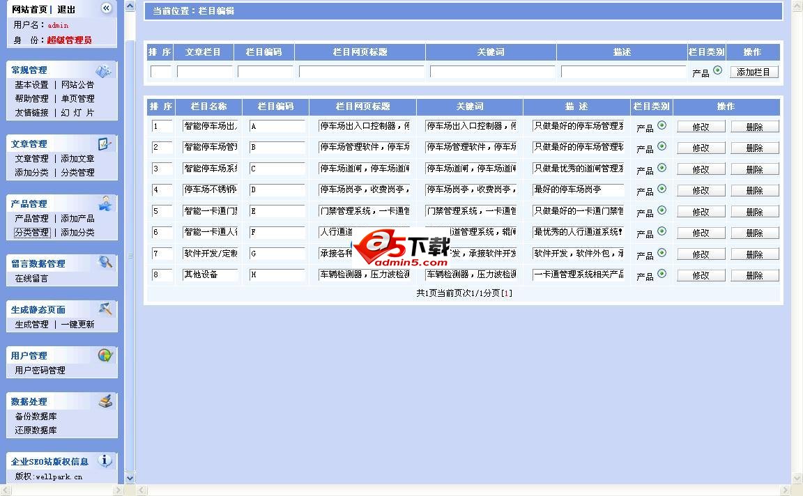Open 友情链接 in sidebar
The width and height of the screenshot is (803, 496).
(32, 113)
